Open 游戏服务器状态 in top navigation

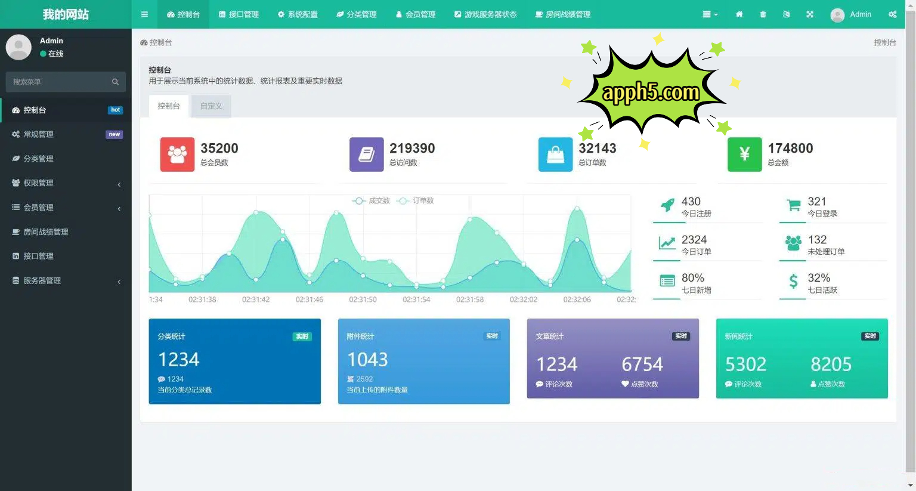pos(485,14)
